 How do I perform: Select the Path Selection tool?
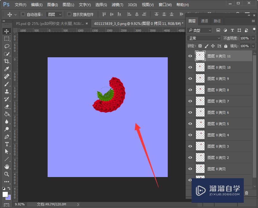(x=7, y=152)
